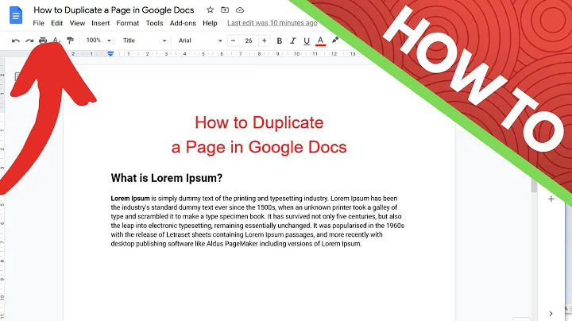Check cloud save status icon
The width and height of the screenshot is (572, 321).
pos(240,10)
